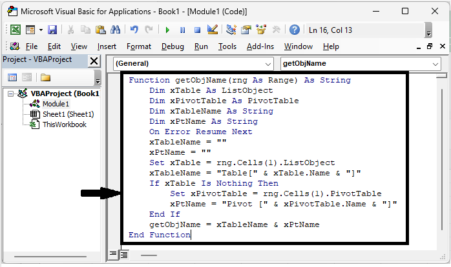Click the VBA application icon in title bar
Viewport: 451px width, 267px height.
click(12, 11)
